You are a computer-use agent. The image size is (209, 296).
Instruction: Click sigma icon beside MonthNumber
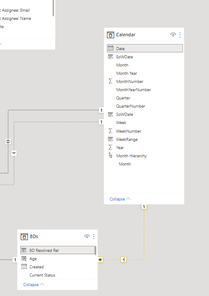(x=111, y=81)
